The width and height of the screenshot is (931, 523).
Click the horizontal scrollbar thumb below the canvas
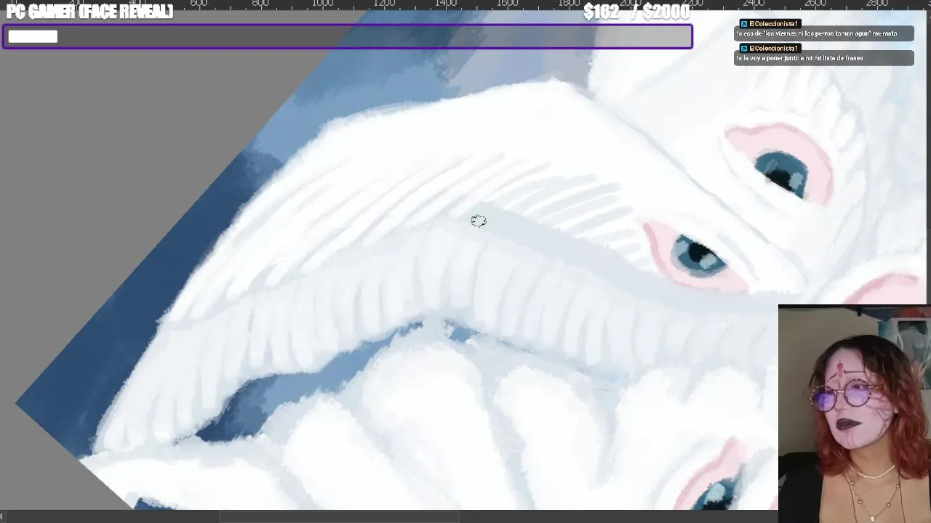pyautogui.click(x=340, y=516)
